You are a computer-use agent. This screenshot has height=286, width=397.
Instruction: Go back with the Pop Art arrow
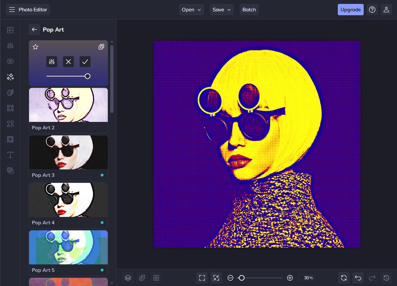pyautogui.click(x=34, y=29)
